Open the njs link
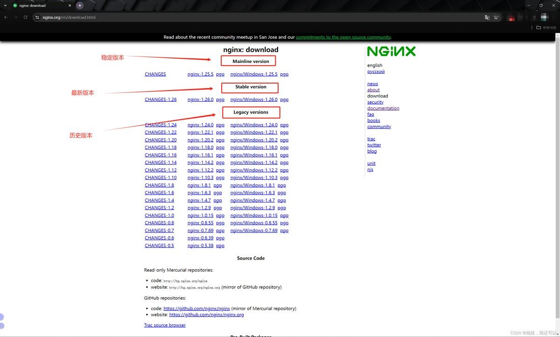This screenshot has height=337, width=560. point(370,169)
